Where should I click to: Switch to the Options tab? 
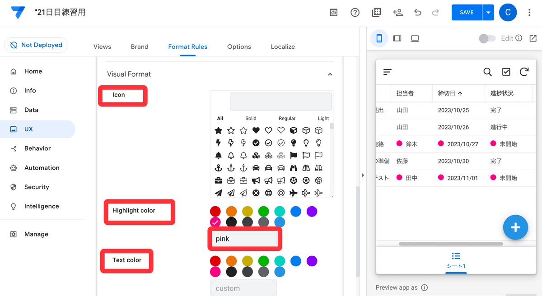point(239,46)
